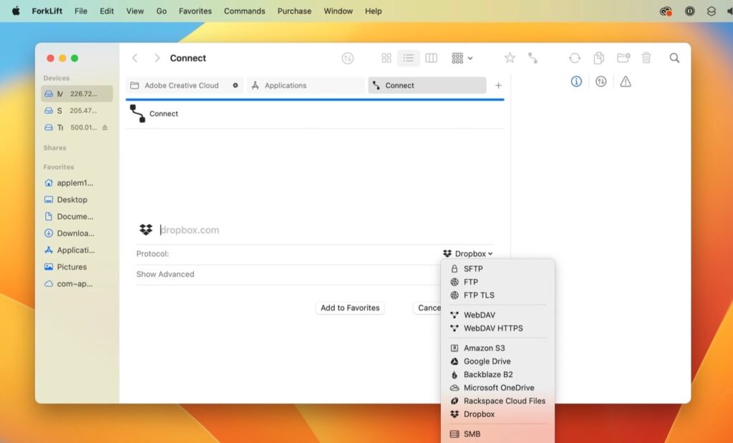Click the sync/refresh toolbar icon

[x=575, y=58]
